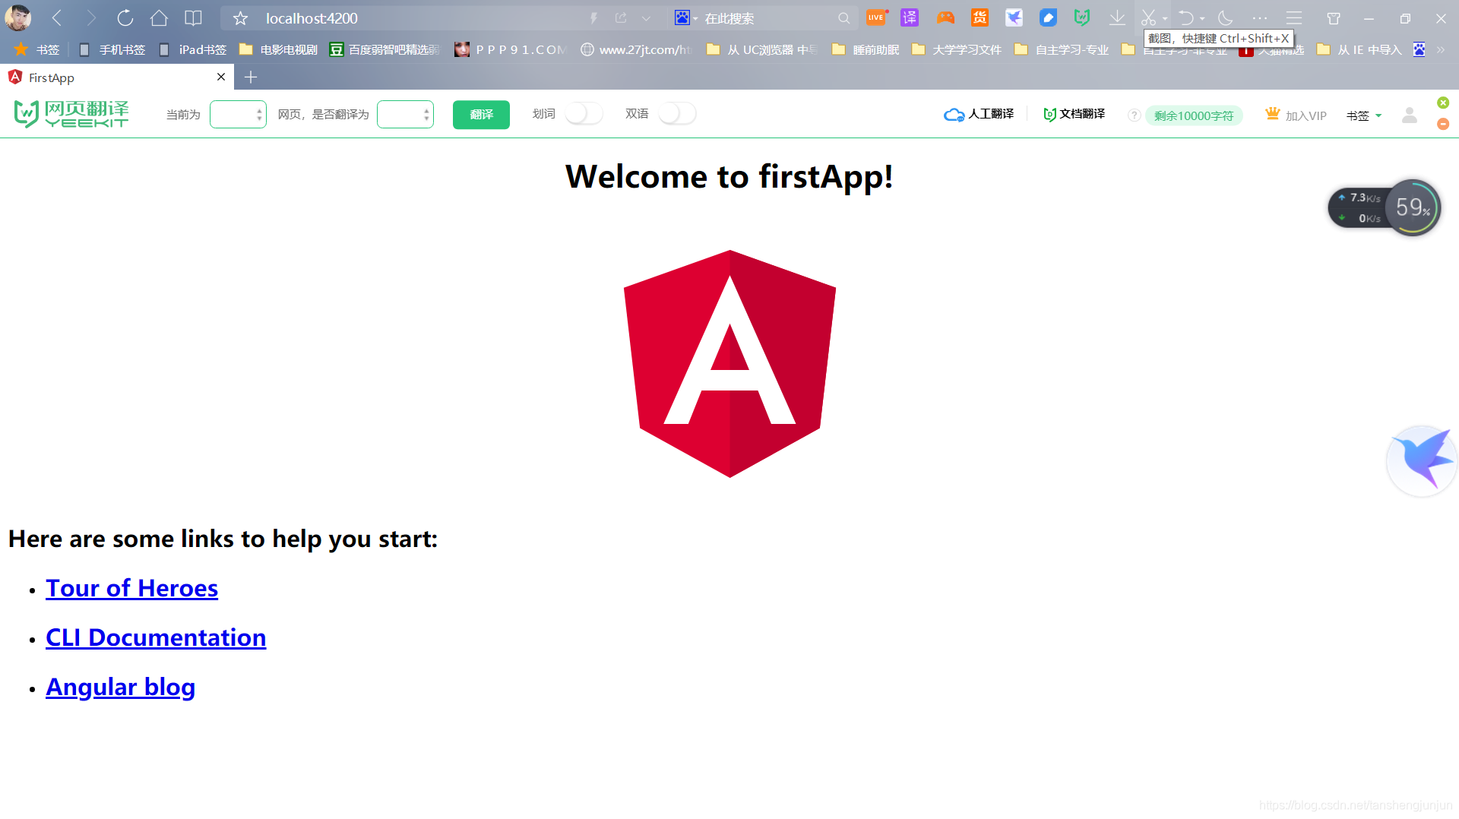Open the browser home page

tap(159, 18)
